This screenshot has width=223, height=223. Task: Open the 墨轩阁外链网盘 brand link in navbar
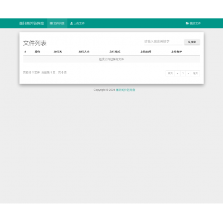pyautogui.click(x=32, y=23)
